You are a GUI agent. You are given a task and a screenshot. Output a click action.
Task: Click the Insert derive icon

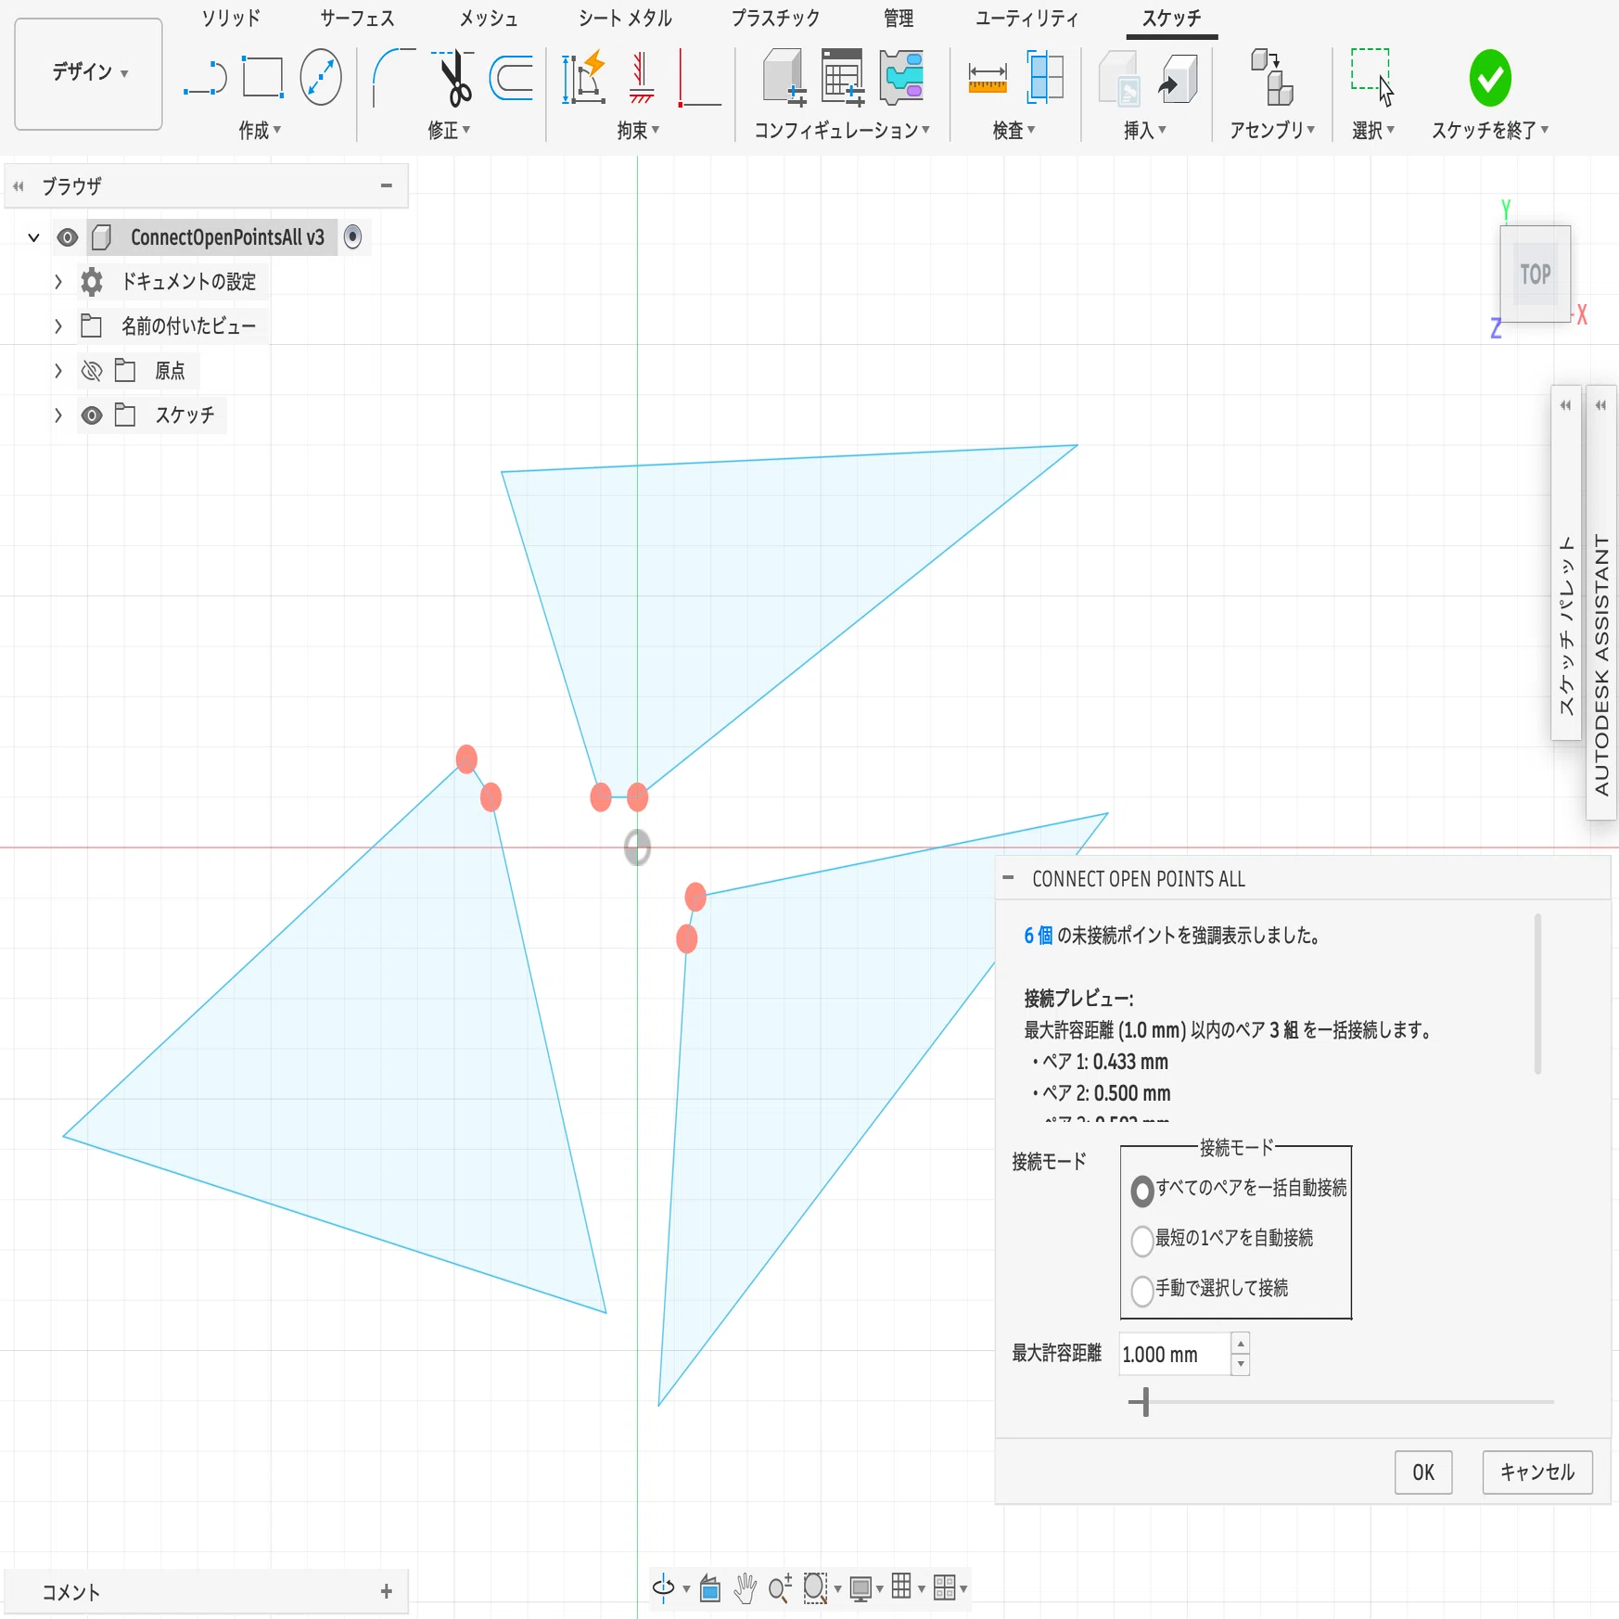pos(1179,78)
